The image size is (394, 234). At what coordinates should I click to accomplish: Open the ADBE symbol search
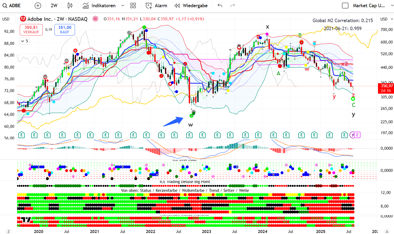(12, 6)
